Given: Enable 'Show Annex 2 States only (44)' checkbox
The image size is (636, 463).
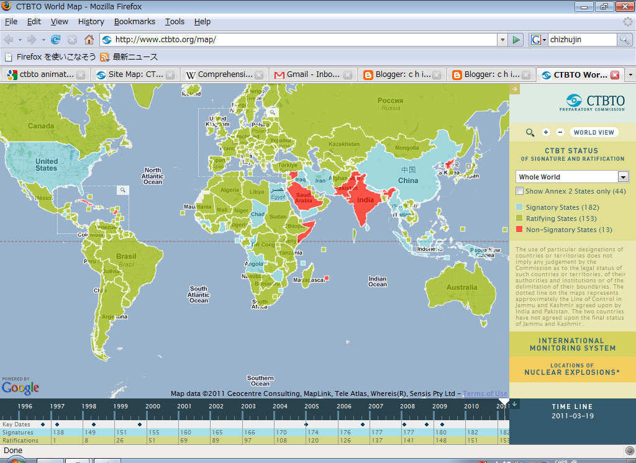Looking at the screenshot, I should (x=519, y=191).
